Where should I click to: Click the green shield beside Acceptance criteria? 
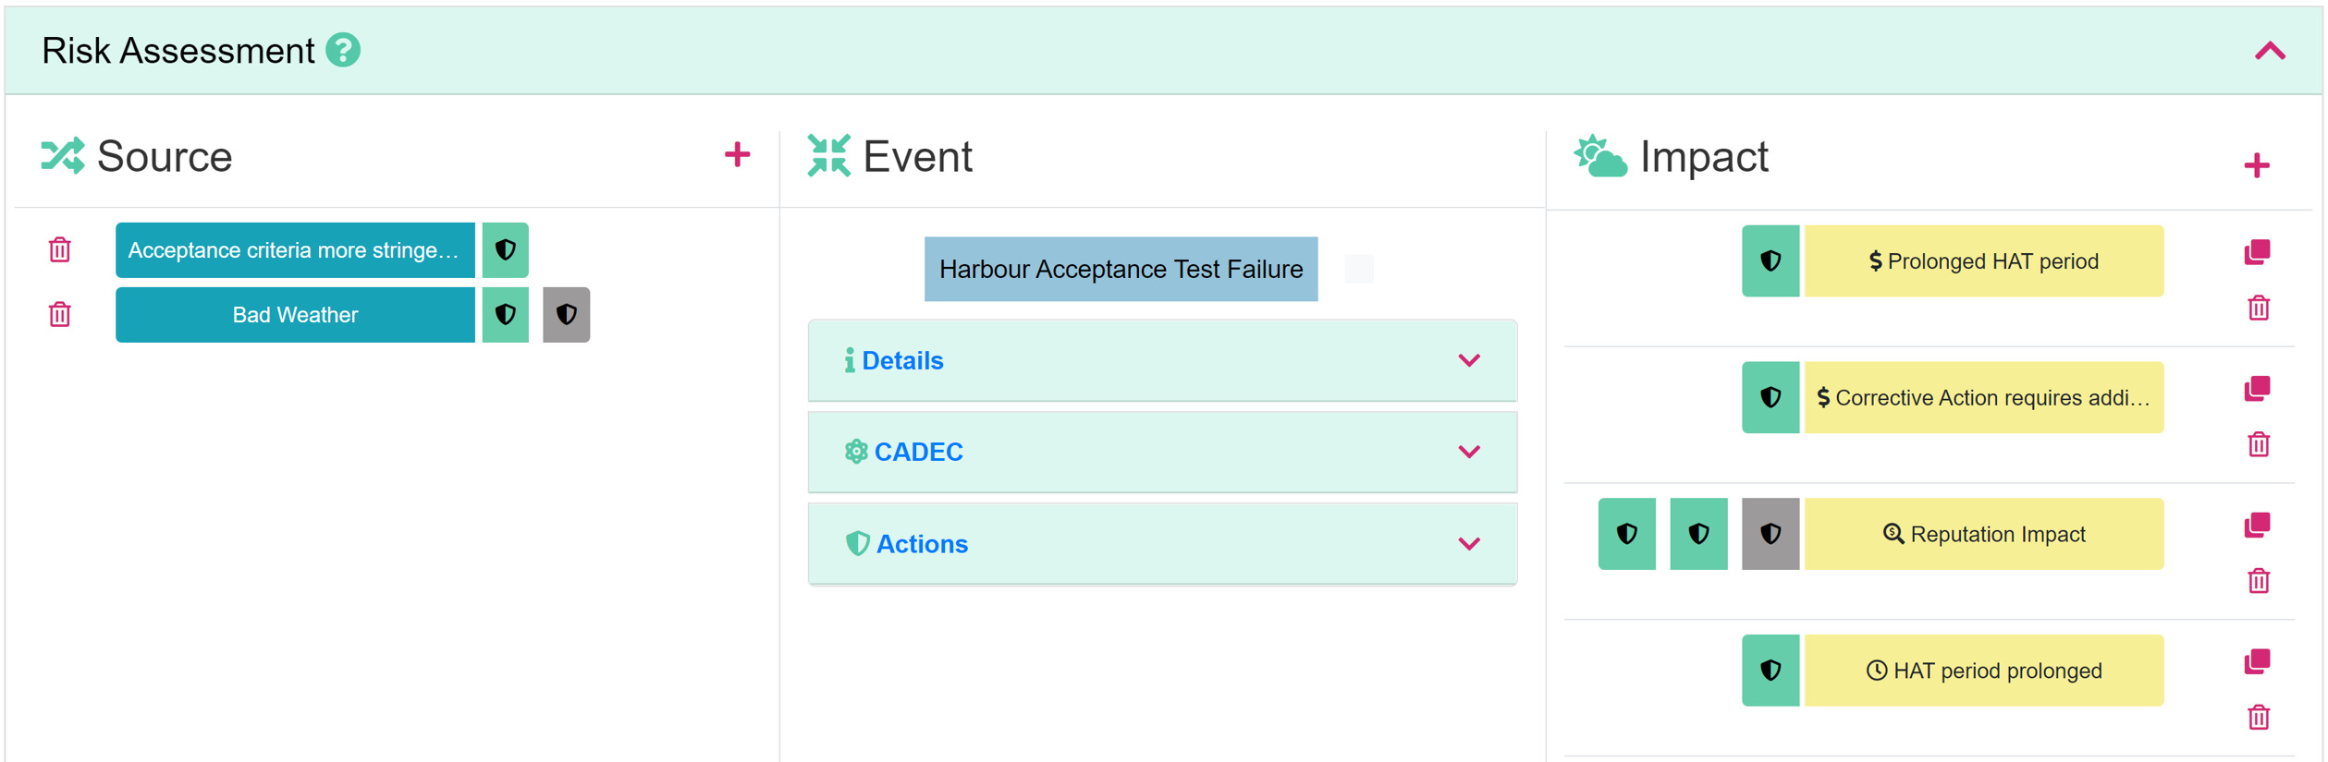pos(506,249)
